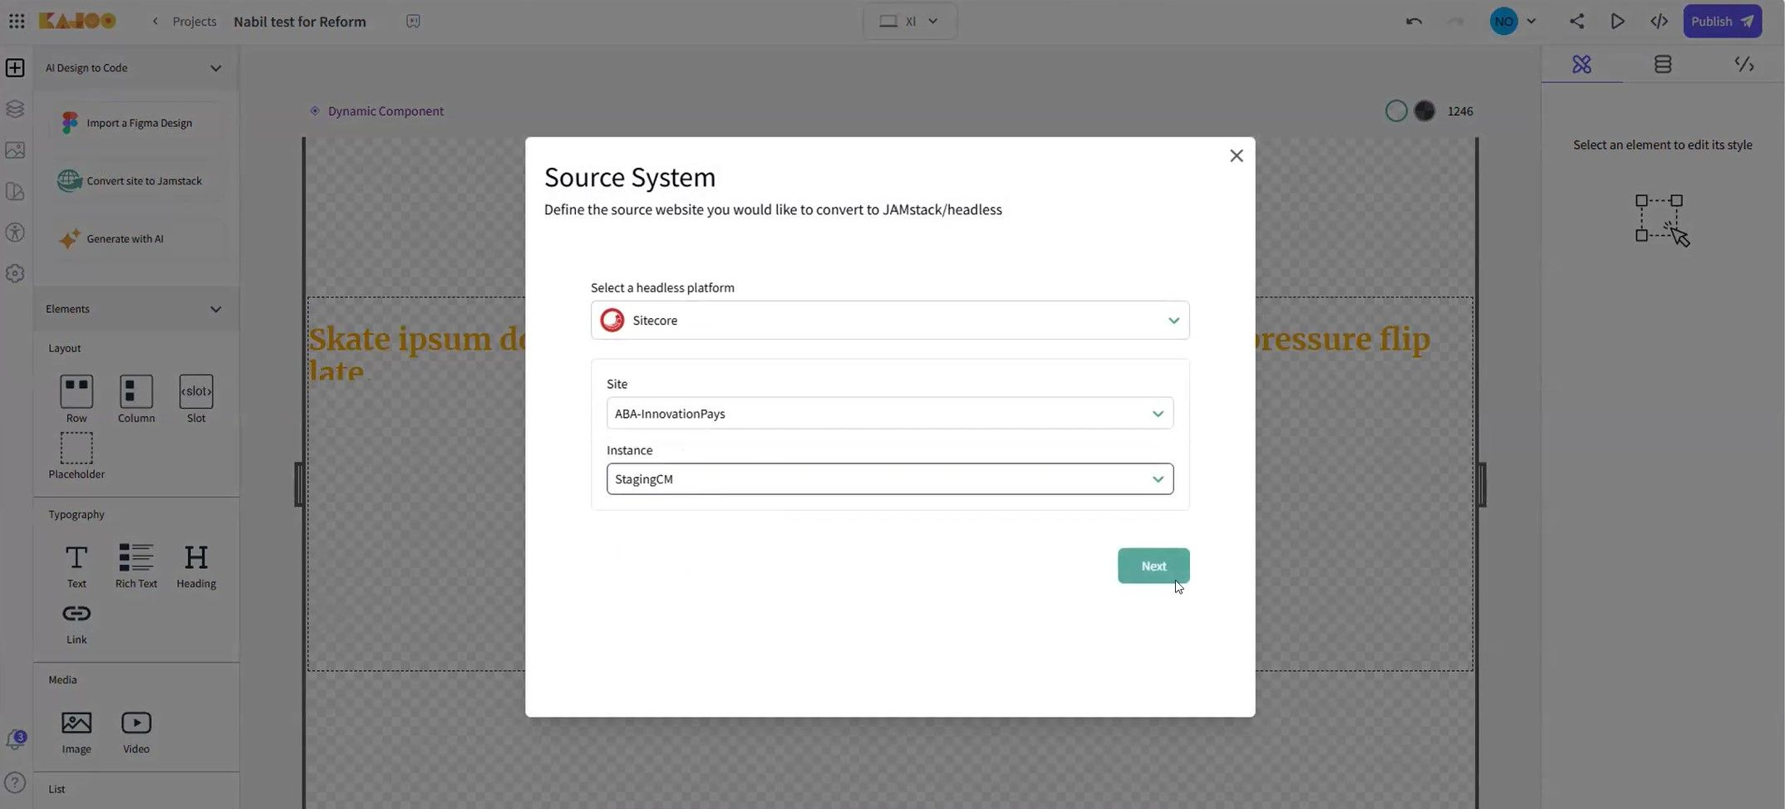Open the Site dropdown ABA-InnovationPays
The width and height of the screenshot is (1785, 809).
tap(890, 413)
